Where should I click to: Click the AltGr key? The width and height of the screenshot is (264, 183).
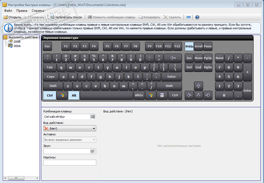click(139, 95)
